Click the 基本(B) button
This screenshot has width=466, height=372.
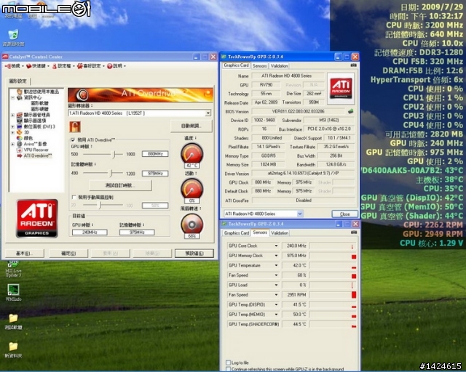(x=24, y=253)
